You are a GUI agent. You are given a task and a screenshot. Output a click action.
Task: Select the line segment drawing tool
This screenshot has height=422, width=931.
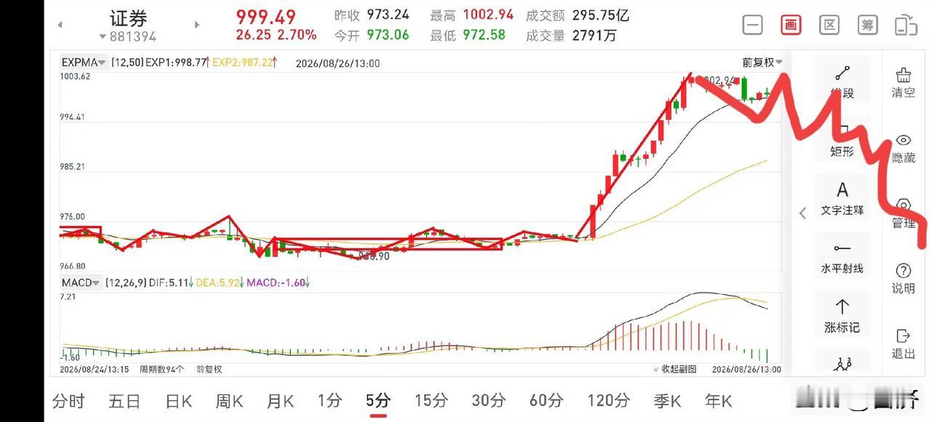842,82
